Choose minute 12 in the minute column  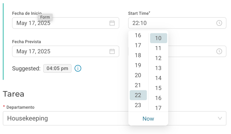(158, 58)
